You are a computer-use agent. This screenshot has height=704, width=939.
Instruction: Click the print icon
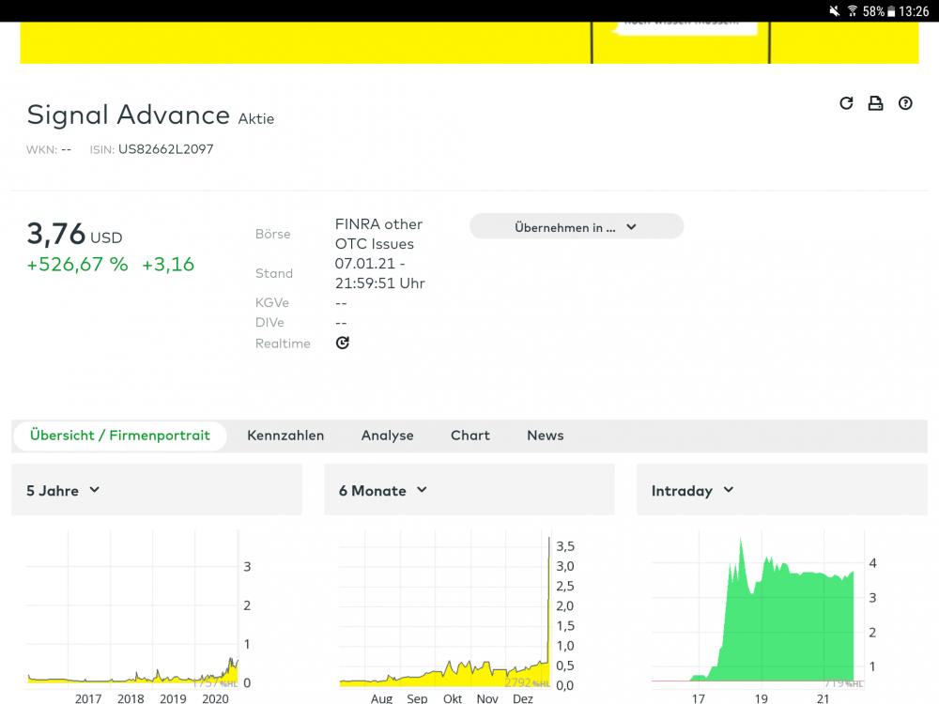coord(875,103)
